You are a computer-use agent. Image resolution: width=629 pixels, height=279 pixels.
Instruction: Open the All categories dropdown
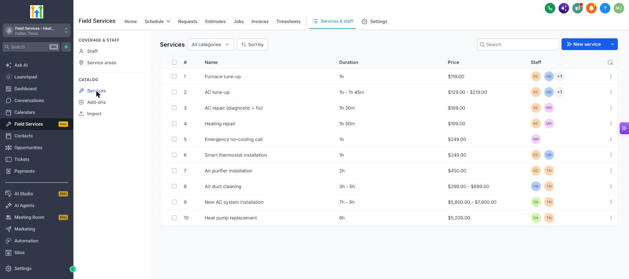[x=211, y=44]
